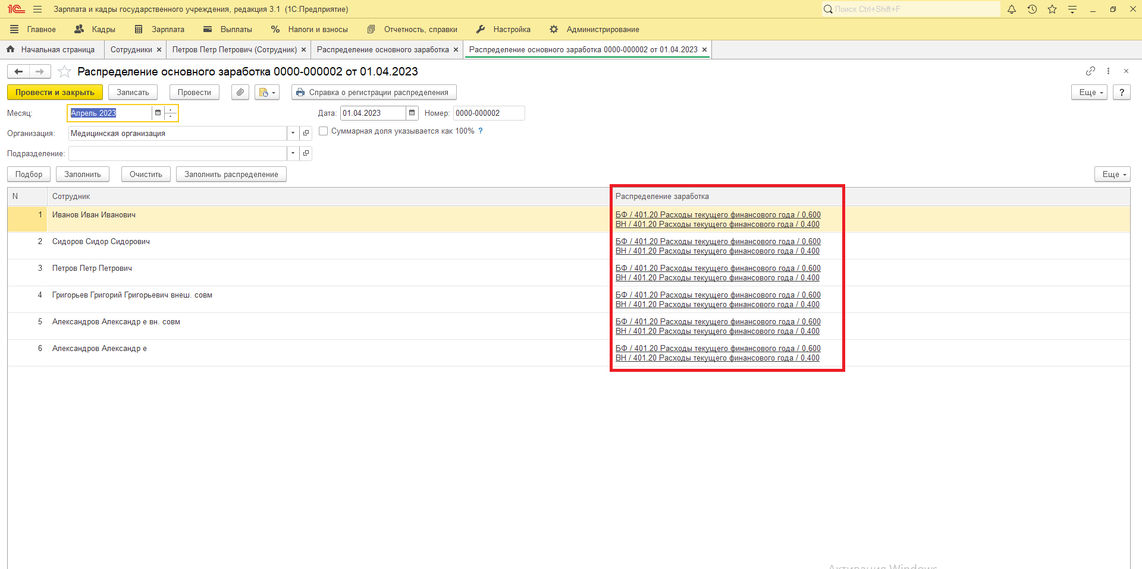The image size is (1142, 569).
Task: Click the Подбор button
Action: (x=29, y=175)
